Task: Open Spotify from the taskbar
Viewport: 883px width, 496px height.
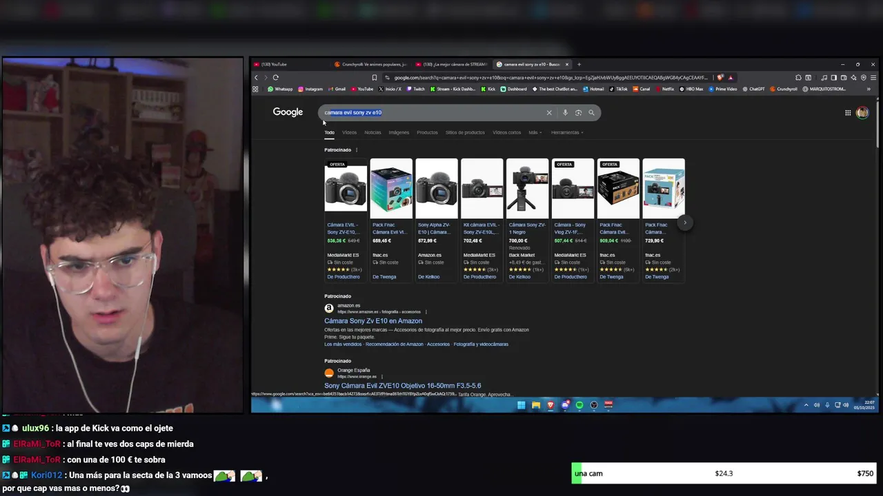Action: coord(579,405)
